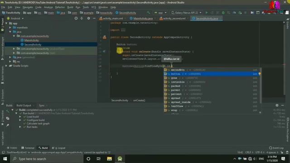Open the Profiler gauge icon in toolbar
The width and height of the screenshot is (290, 163).
pyautogui.click(x=234, y=13)
